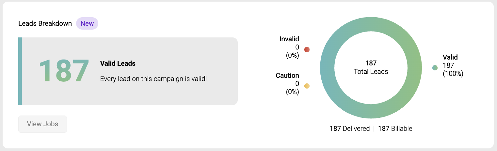Click the 187 Total Leads chart center
497x151 pixels.
[x=371, y=67]
